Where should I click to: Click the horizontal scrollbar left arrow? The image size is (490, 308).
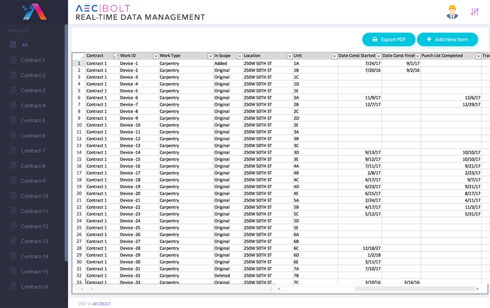279,289
